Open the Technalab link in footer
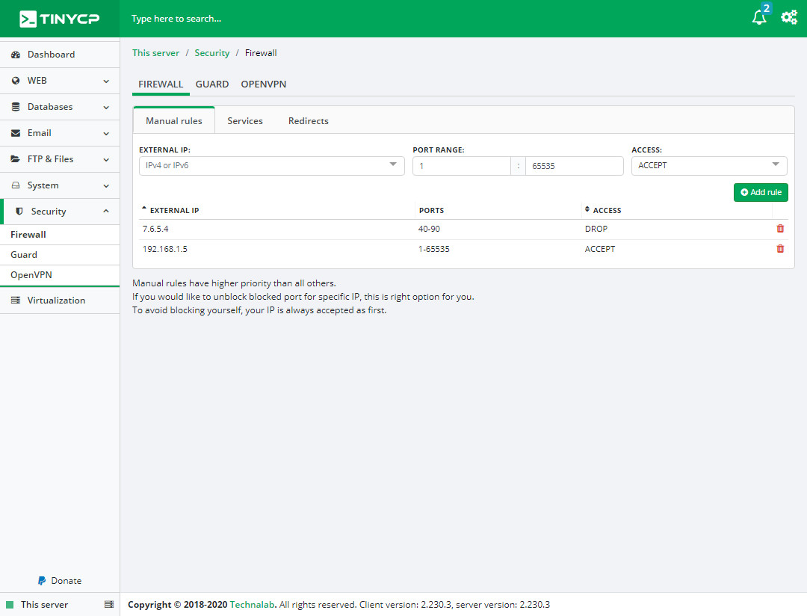The image size is (807, 616). (253, 604)
